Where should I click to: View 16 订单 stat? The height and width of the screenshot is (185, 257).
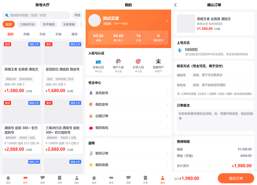(138, 38)
